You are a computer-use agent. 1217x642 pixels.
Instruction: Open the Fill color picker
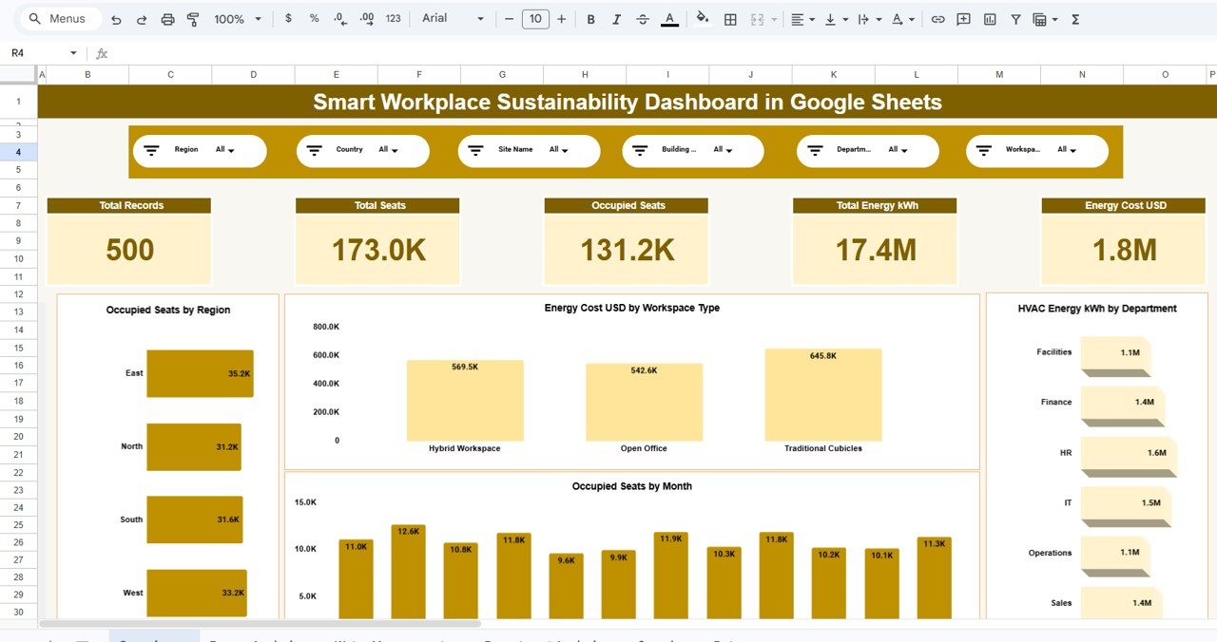tap(703, 18)
